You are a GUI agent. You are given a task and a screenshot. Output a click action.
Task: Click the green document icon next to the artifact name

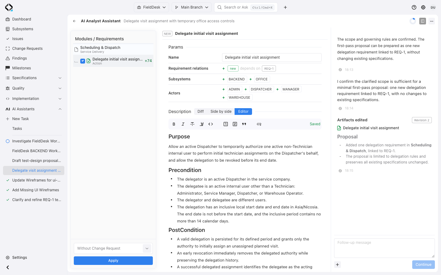[x=339, y=128]
